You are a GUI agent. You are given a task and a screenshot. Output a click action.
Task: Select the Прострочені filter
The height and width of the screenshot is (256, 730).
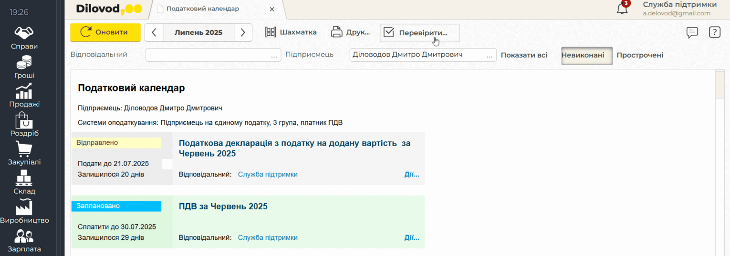[x=640, y=55]
